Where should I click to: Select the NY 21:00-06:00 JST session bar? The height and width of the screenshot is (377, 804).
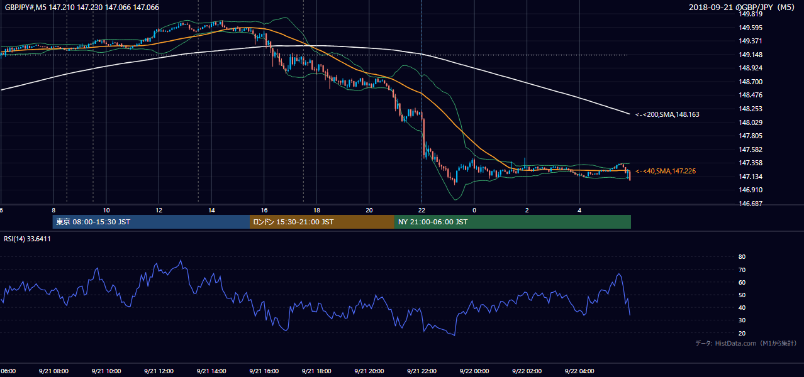(x=513, y=222)
